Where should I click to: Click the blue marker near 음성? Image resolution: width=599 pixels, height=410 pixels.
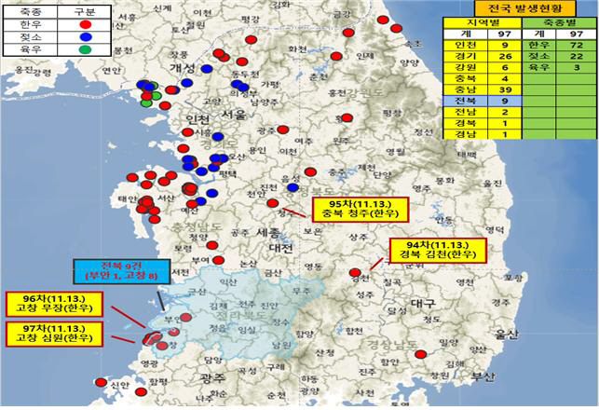coord(293,187)
